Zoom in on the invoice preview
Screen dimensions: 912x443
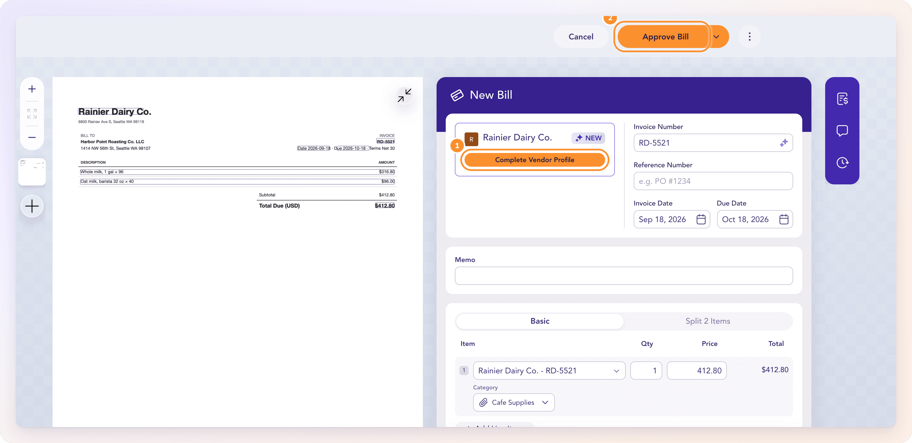coord(32,89)
